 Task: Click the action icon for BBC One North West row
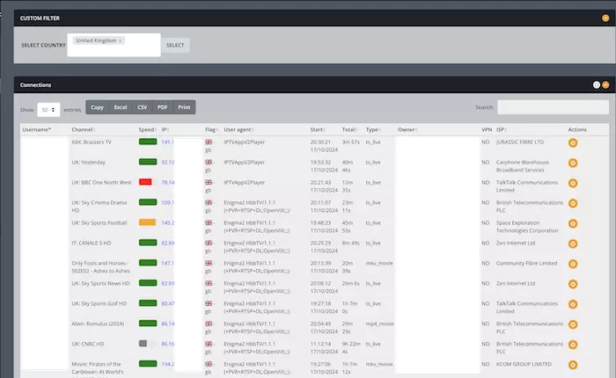[x=572, y=183]
